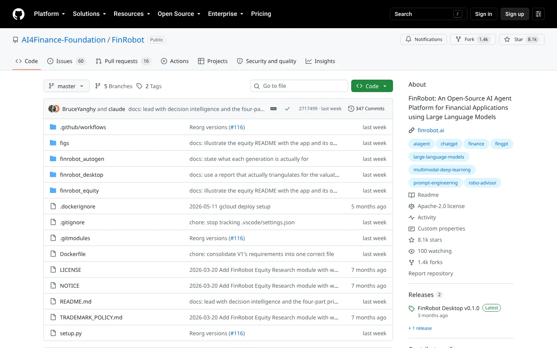Open the setup.py file

coord(71,333)
